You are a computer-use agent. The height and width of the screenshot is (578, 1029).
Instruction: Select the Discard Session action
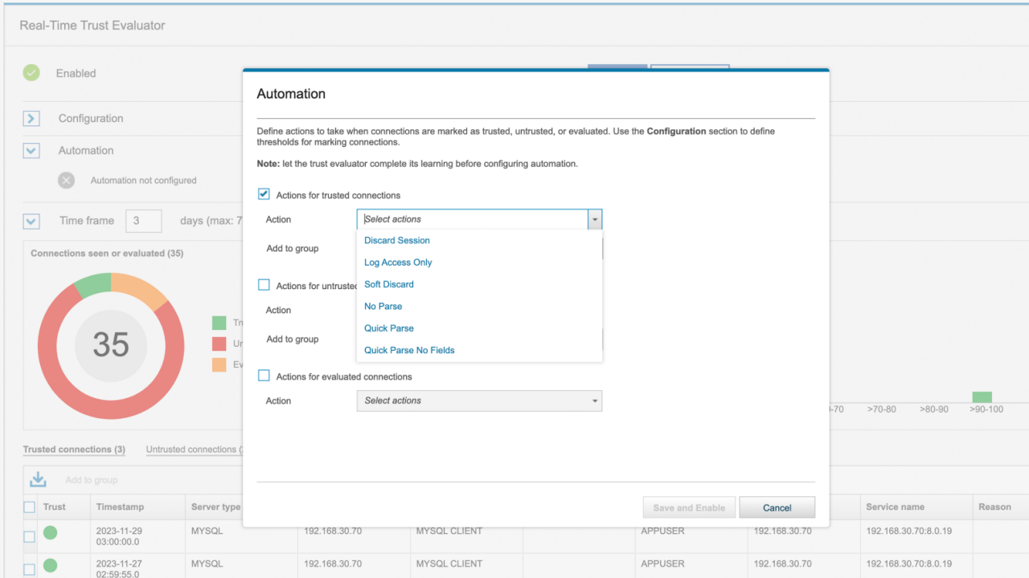[x=396, y=240]
